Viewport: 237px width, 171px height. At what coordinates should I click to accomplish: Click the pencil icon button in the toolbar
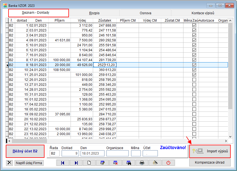tap(155, 163)
